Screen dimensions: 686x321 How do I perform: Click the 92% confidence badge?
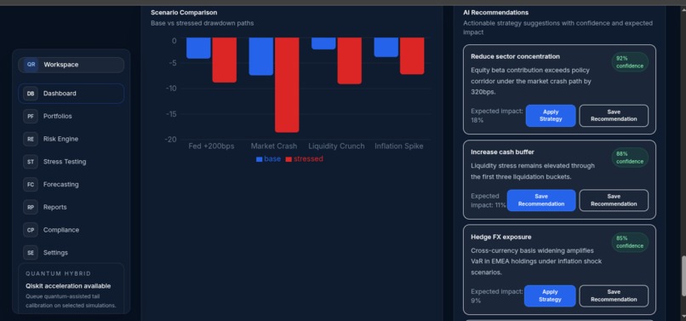point(630,62)
